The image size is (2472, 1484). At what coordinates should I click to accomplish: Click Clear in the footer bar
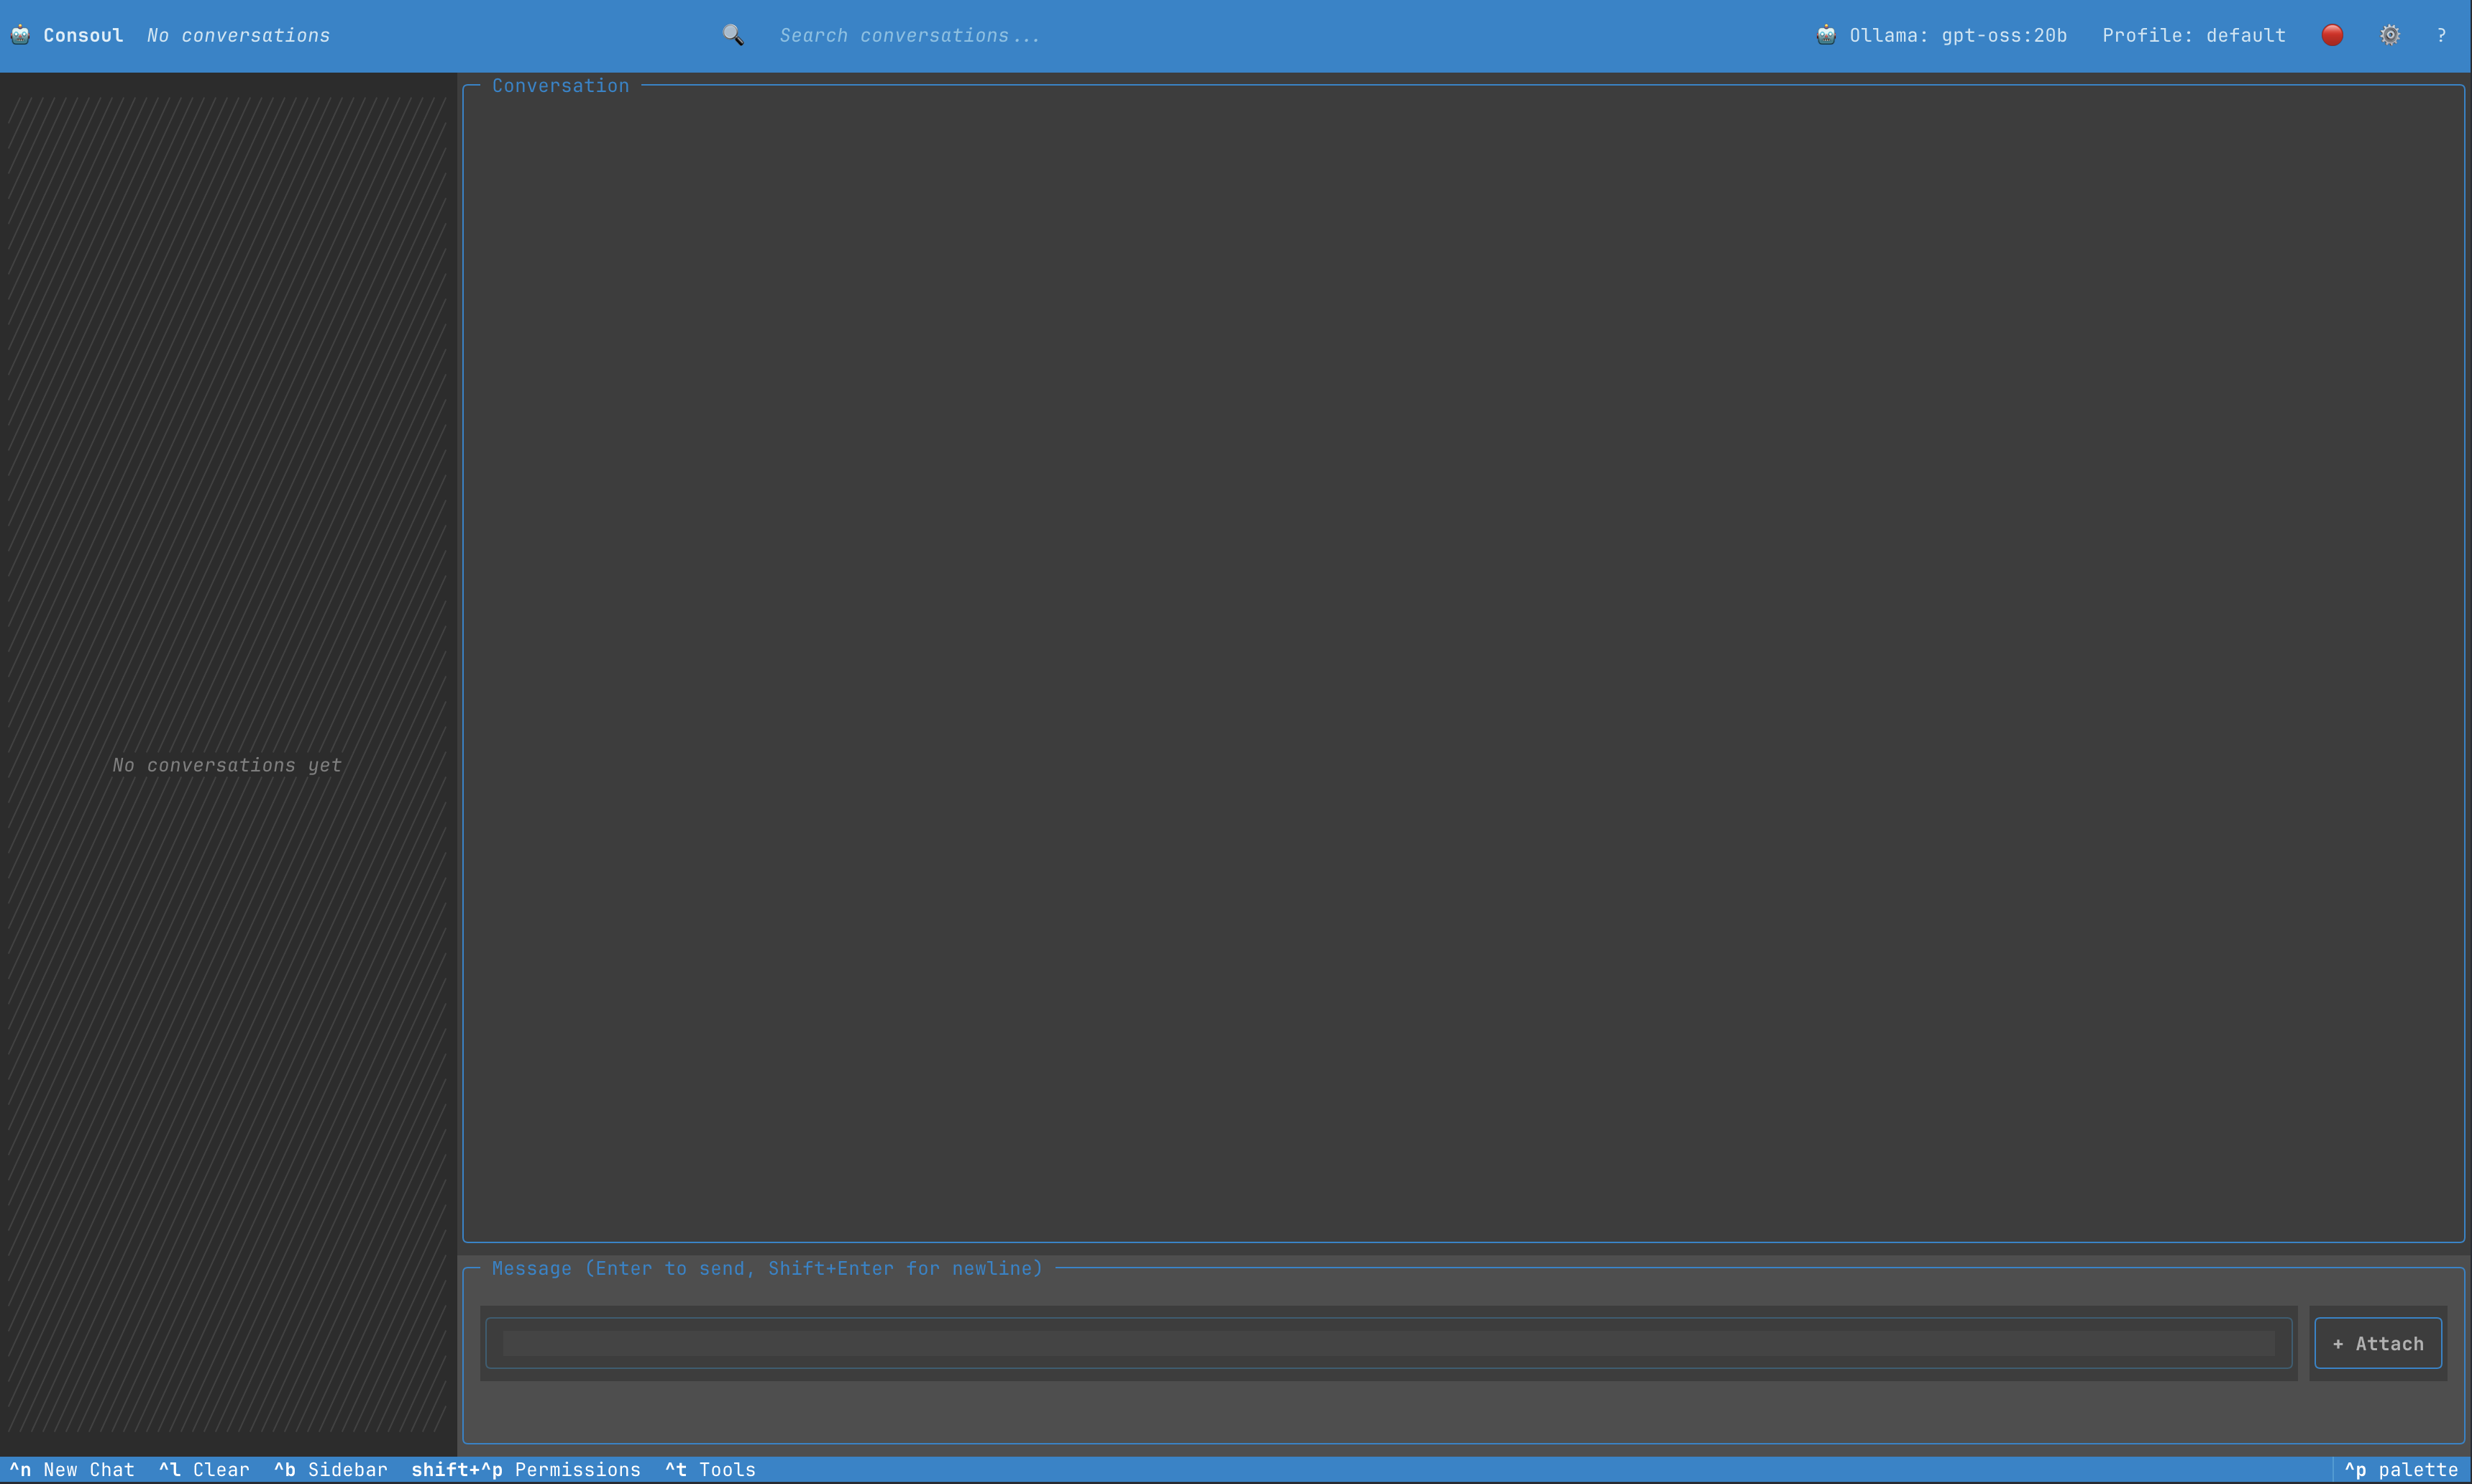204,1469
